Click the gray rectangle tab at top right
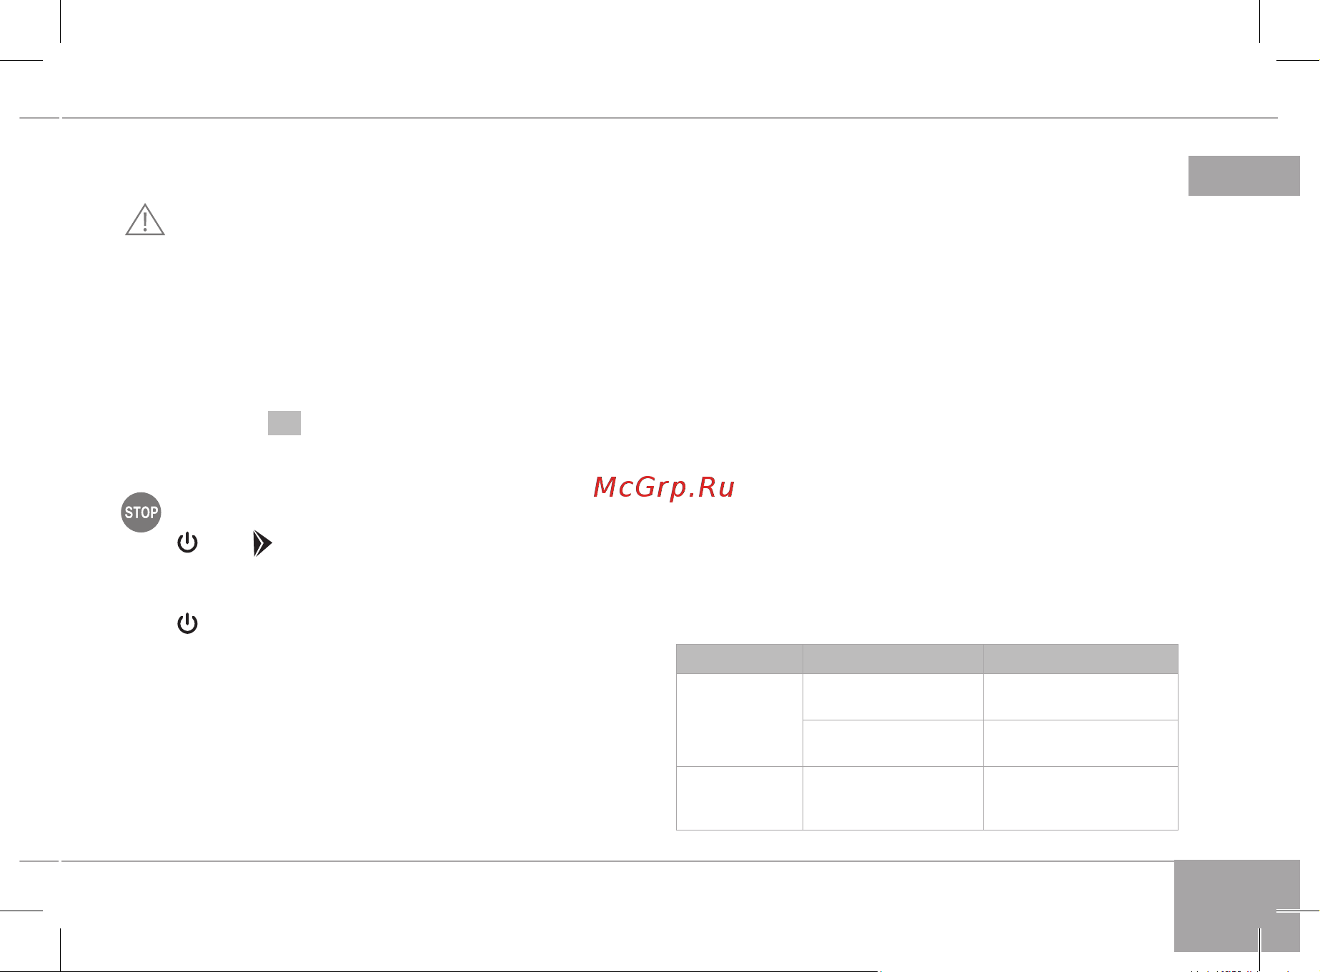Image resolution: width=1320 pixels, height=972 pixels. 1244,176
